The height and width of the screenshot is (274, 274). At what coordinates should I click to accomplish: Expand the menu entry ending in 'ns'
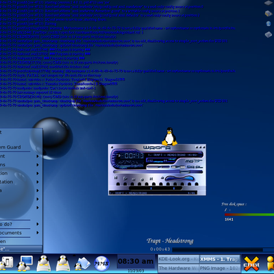point(21,165)
